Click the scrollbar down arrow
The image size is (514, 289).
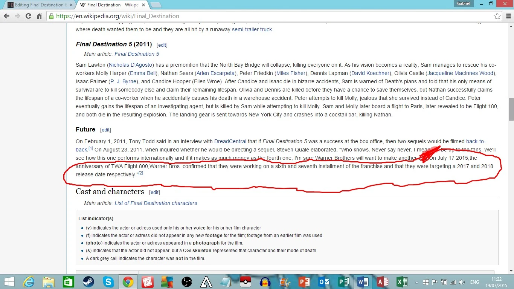511,271
